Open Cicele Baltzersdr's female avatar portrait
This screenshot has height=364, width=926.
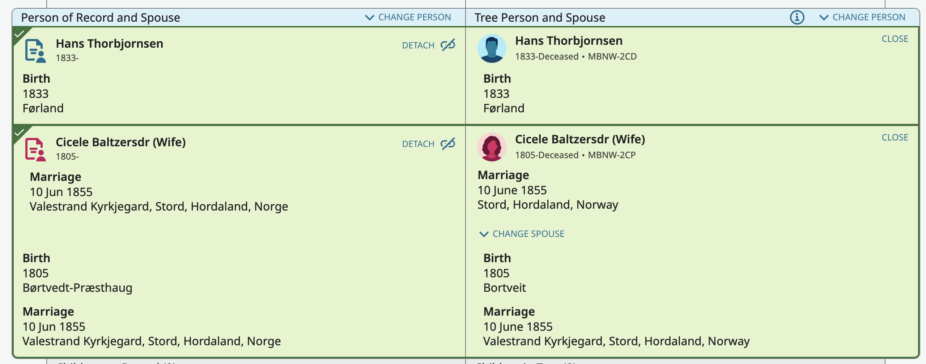click(492, 147)
